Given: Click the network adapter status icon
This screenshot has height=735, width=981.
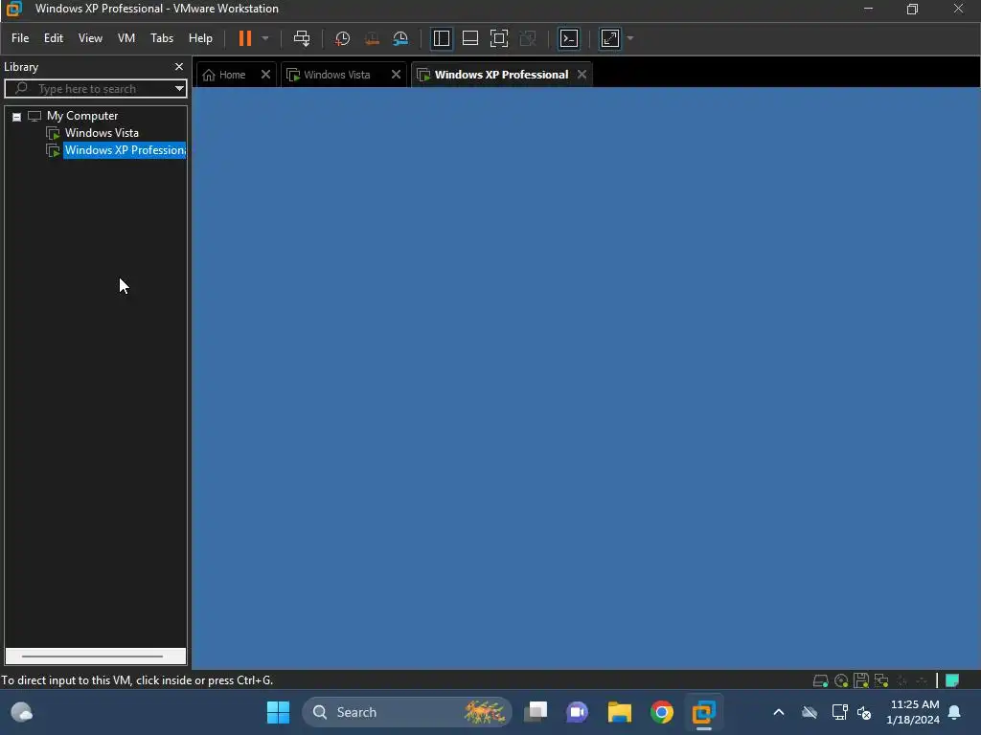Looking at the screenshot, I should coord(881,680).
